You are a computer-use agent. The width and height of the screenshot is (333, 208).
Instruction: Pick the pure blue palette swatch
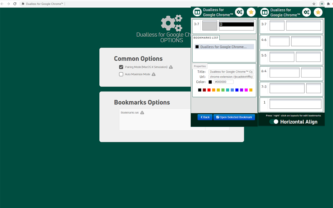(x=237, y=90)
